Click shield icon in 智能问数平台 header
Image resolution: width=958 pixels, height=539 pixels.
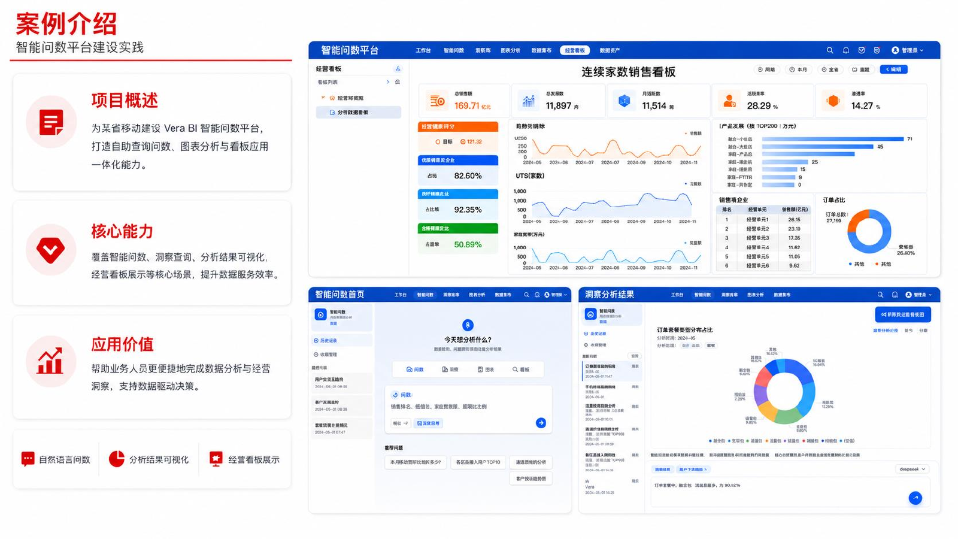coord(877,50)
